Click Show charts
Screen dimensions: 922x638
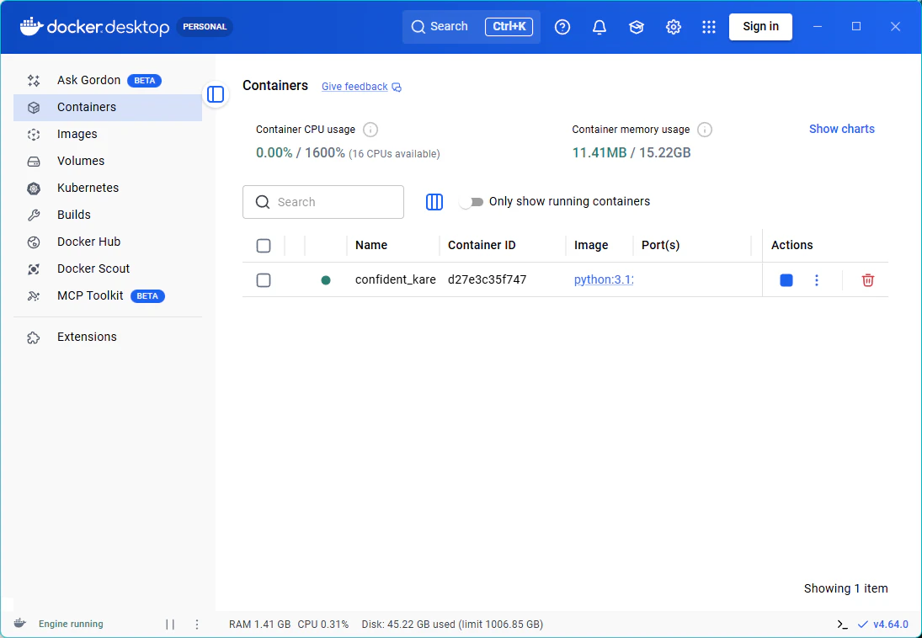[x=841, y=129]
